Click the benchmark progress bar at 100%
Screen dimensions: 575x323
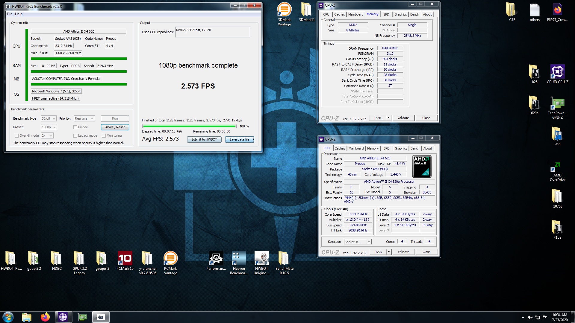[x=189, y=127]
